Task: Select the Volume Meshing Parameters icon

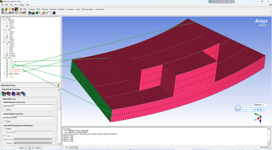Action: tap(13, 94)
